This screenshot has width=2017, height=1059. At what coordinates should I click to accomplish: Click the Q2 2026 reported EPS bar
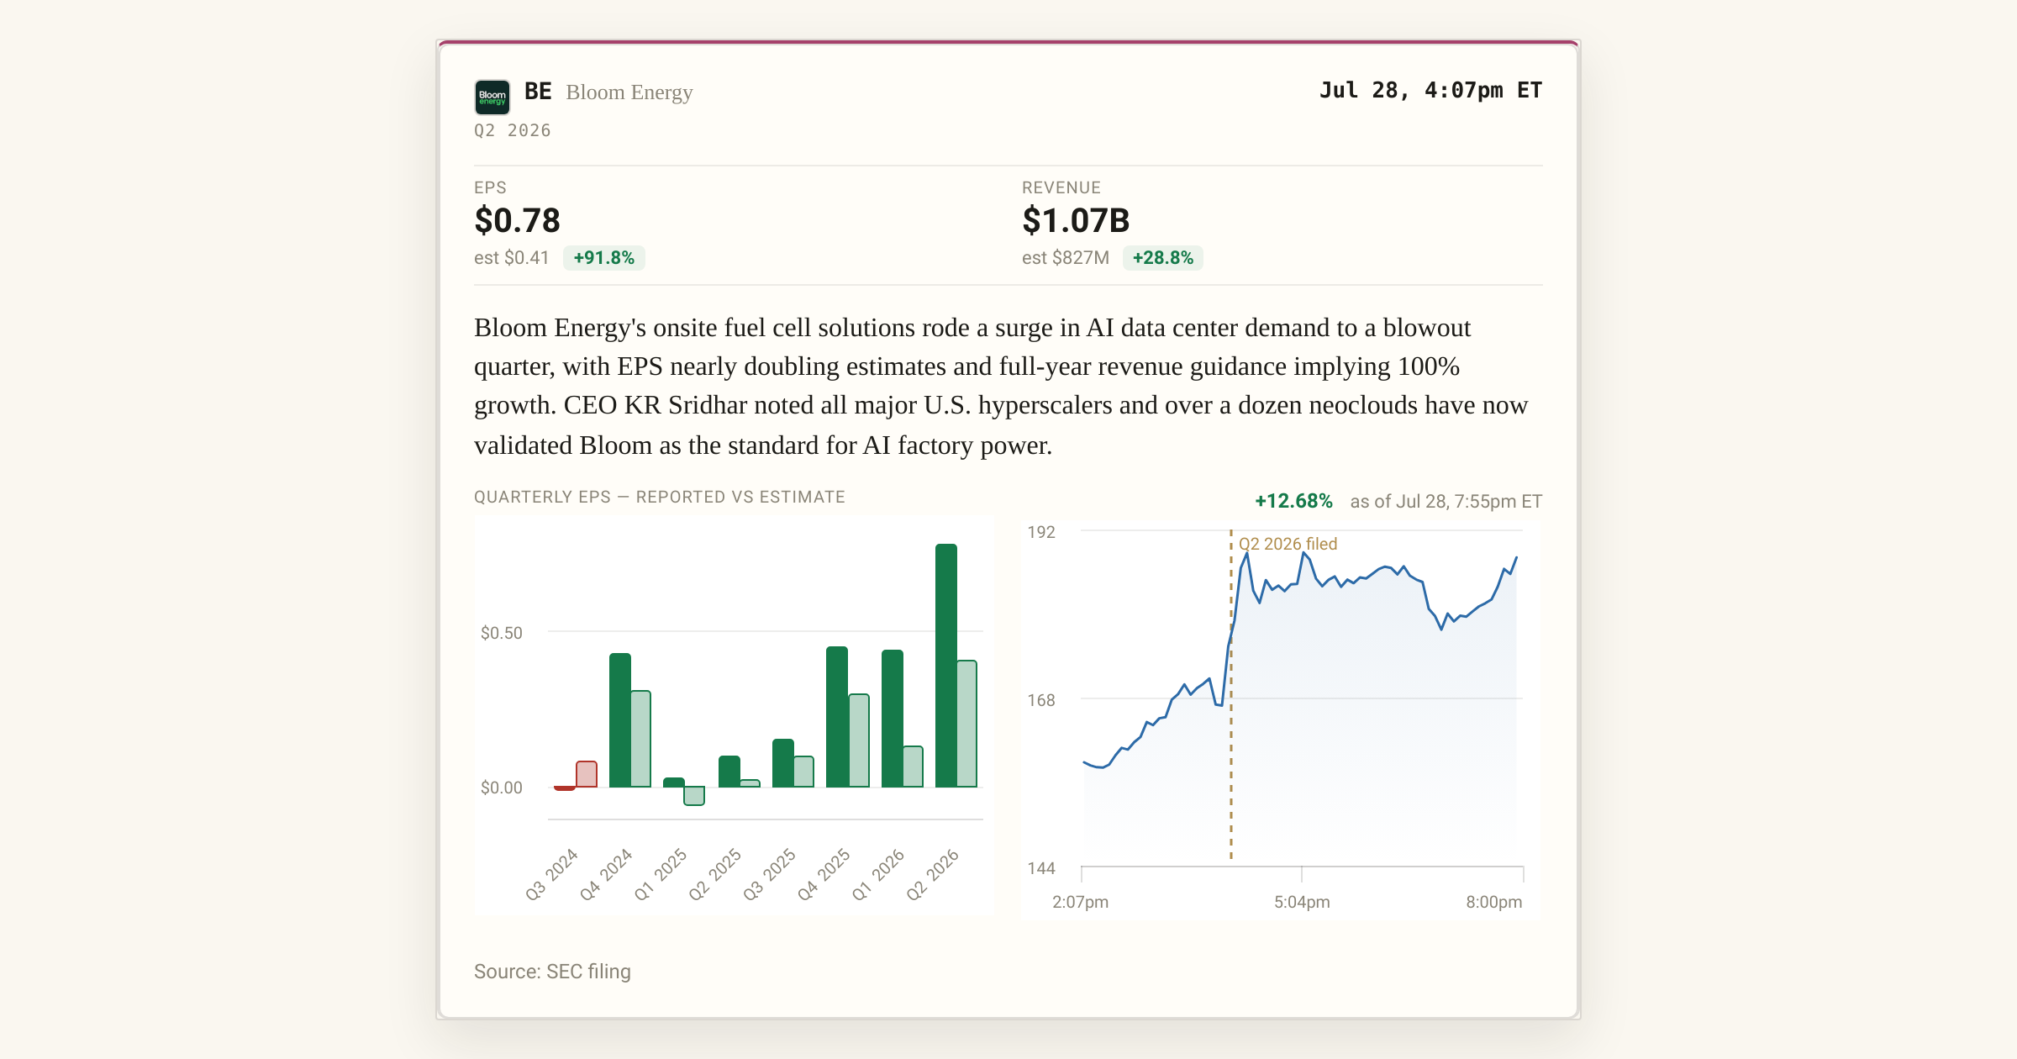(945, 666)
